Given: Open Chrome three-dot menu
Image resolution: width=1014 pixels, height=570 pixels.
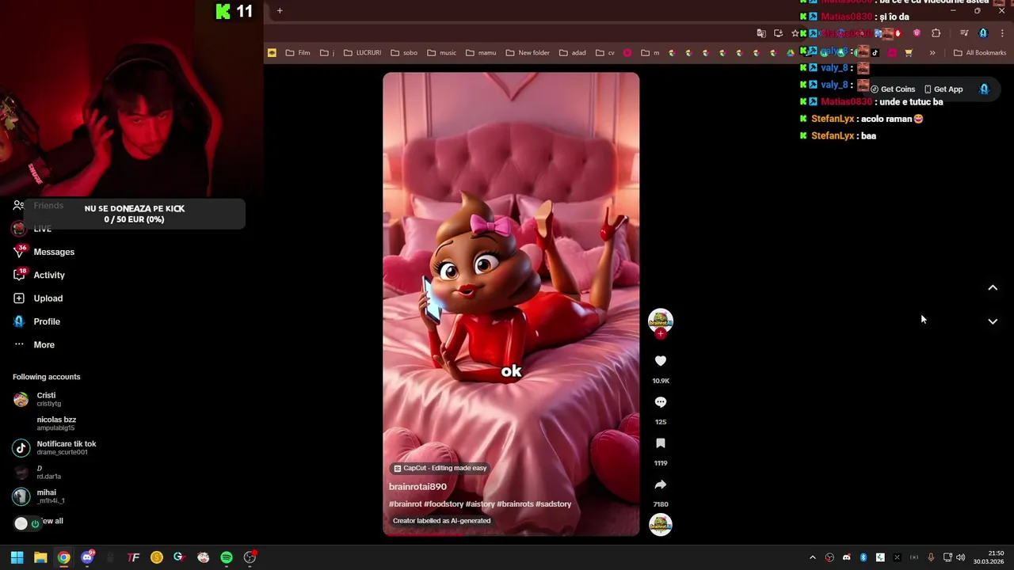Looking at the screenshot, I should tap(1003, 33).
